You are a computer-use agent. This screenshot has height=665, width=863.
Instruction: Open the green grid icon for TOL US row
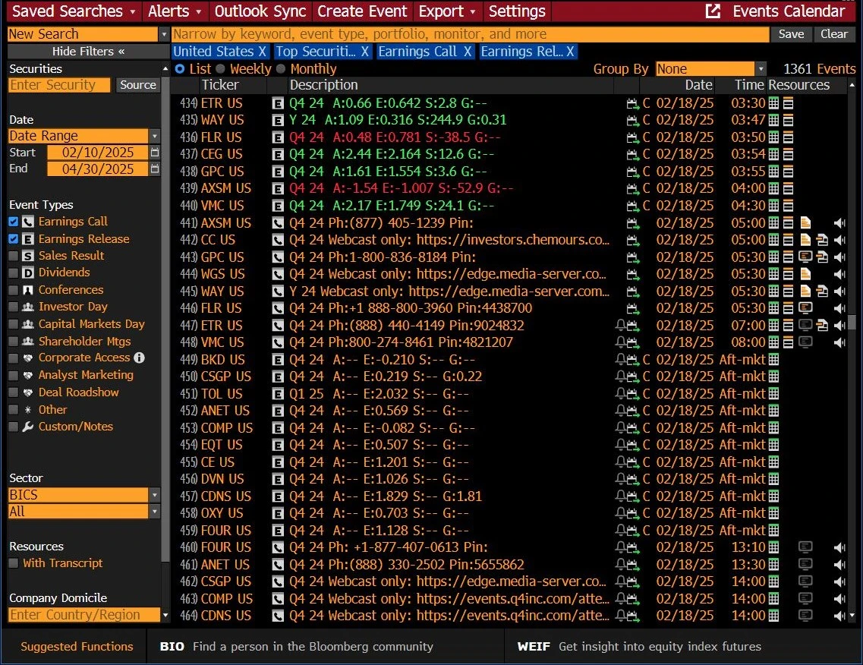coord(773,394)
